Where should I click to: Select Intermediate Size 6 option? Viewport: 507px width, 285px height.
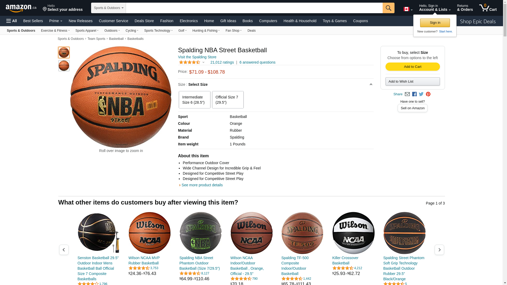(195, 100)
